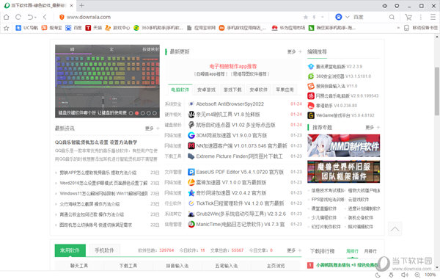Select the 苹果应用 tab
Screen dimensions: 440x279
click(285, 90)
